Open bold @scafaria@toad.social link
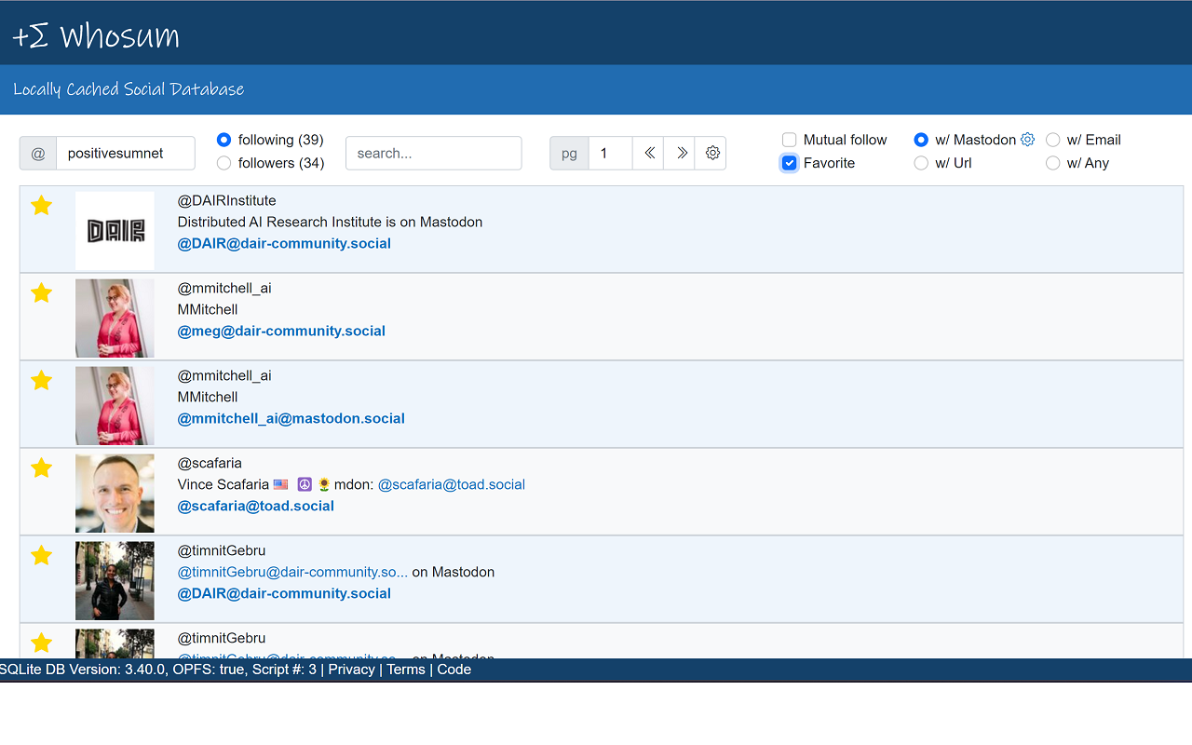Screen dimensions: 1192x745 pyautogui.click(x=256, y=506)
